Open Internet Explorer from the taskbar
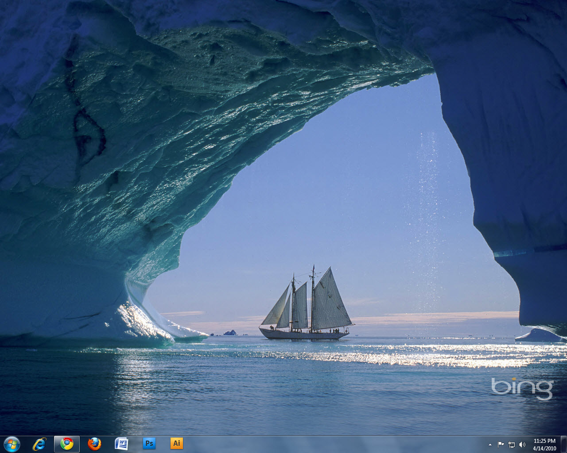 [x=39, y=444]
